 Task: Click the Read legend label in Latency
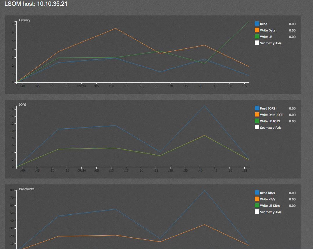(x=264, y=24)
